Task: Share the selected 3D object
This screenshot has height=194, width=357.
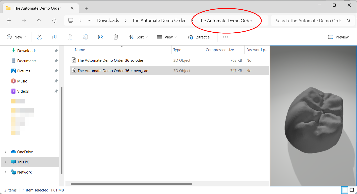Action: pyautogui.click(x=100, y=37)
